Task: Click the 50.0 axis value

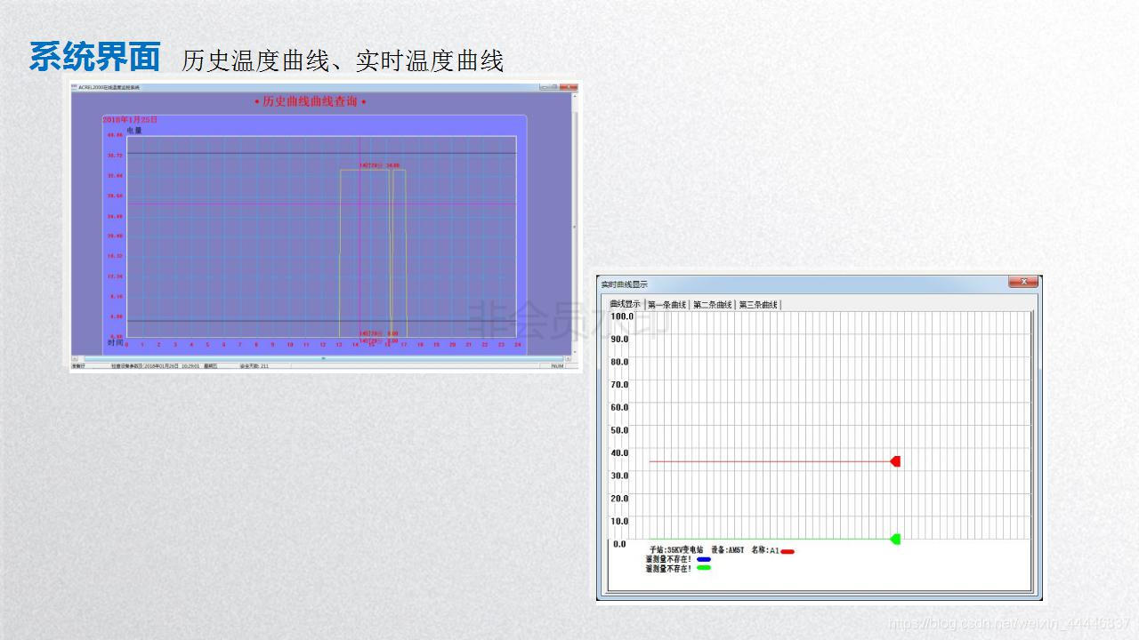Action: point(619,430)
